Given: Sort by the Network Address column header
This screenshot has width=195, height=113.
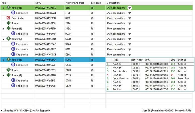Looking at the screenshot, I should click(x=77, y=3).
